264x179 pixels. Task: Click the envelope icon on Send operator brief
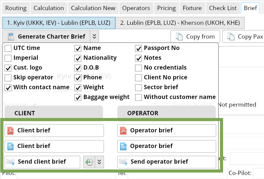coord(123,162)
